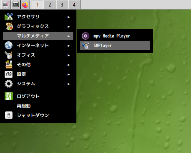Viewport: 191px width, 153px height.
Task: Expand the アクセサリ submenu arrow
Action: (69, 17)
